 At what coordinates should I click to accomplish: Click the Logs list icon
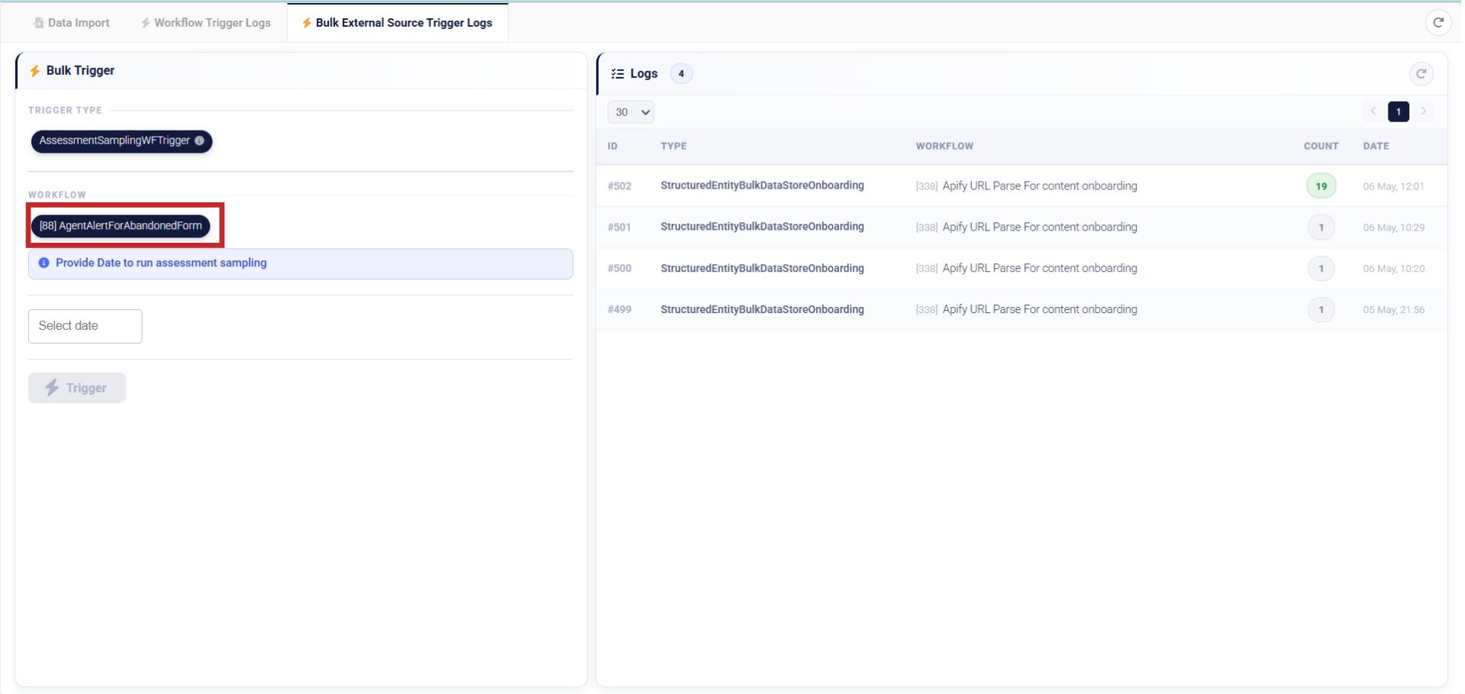[x=618, y=74]
